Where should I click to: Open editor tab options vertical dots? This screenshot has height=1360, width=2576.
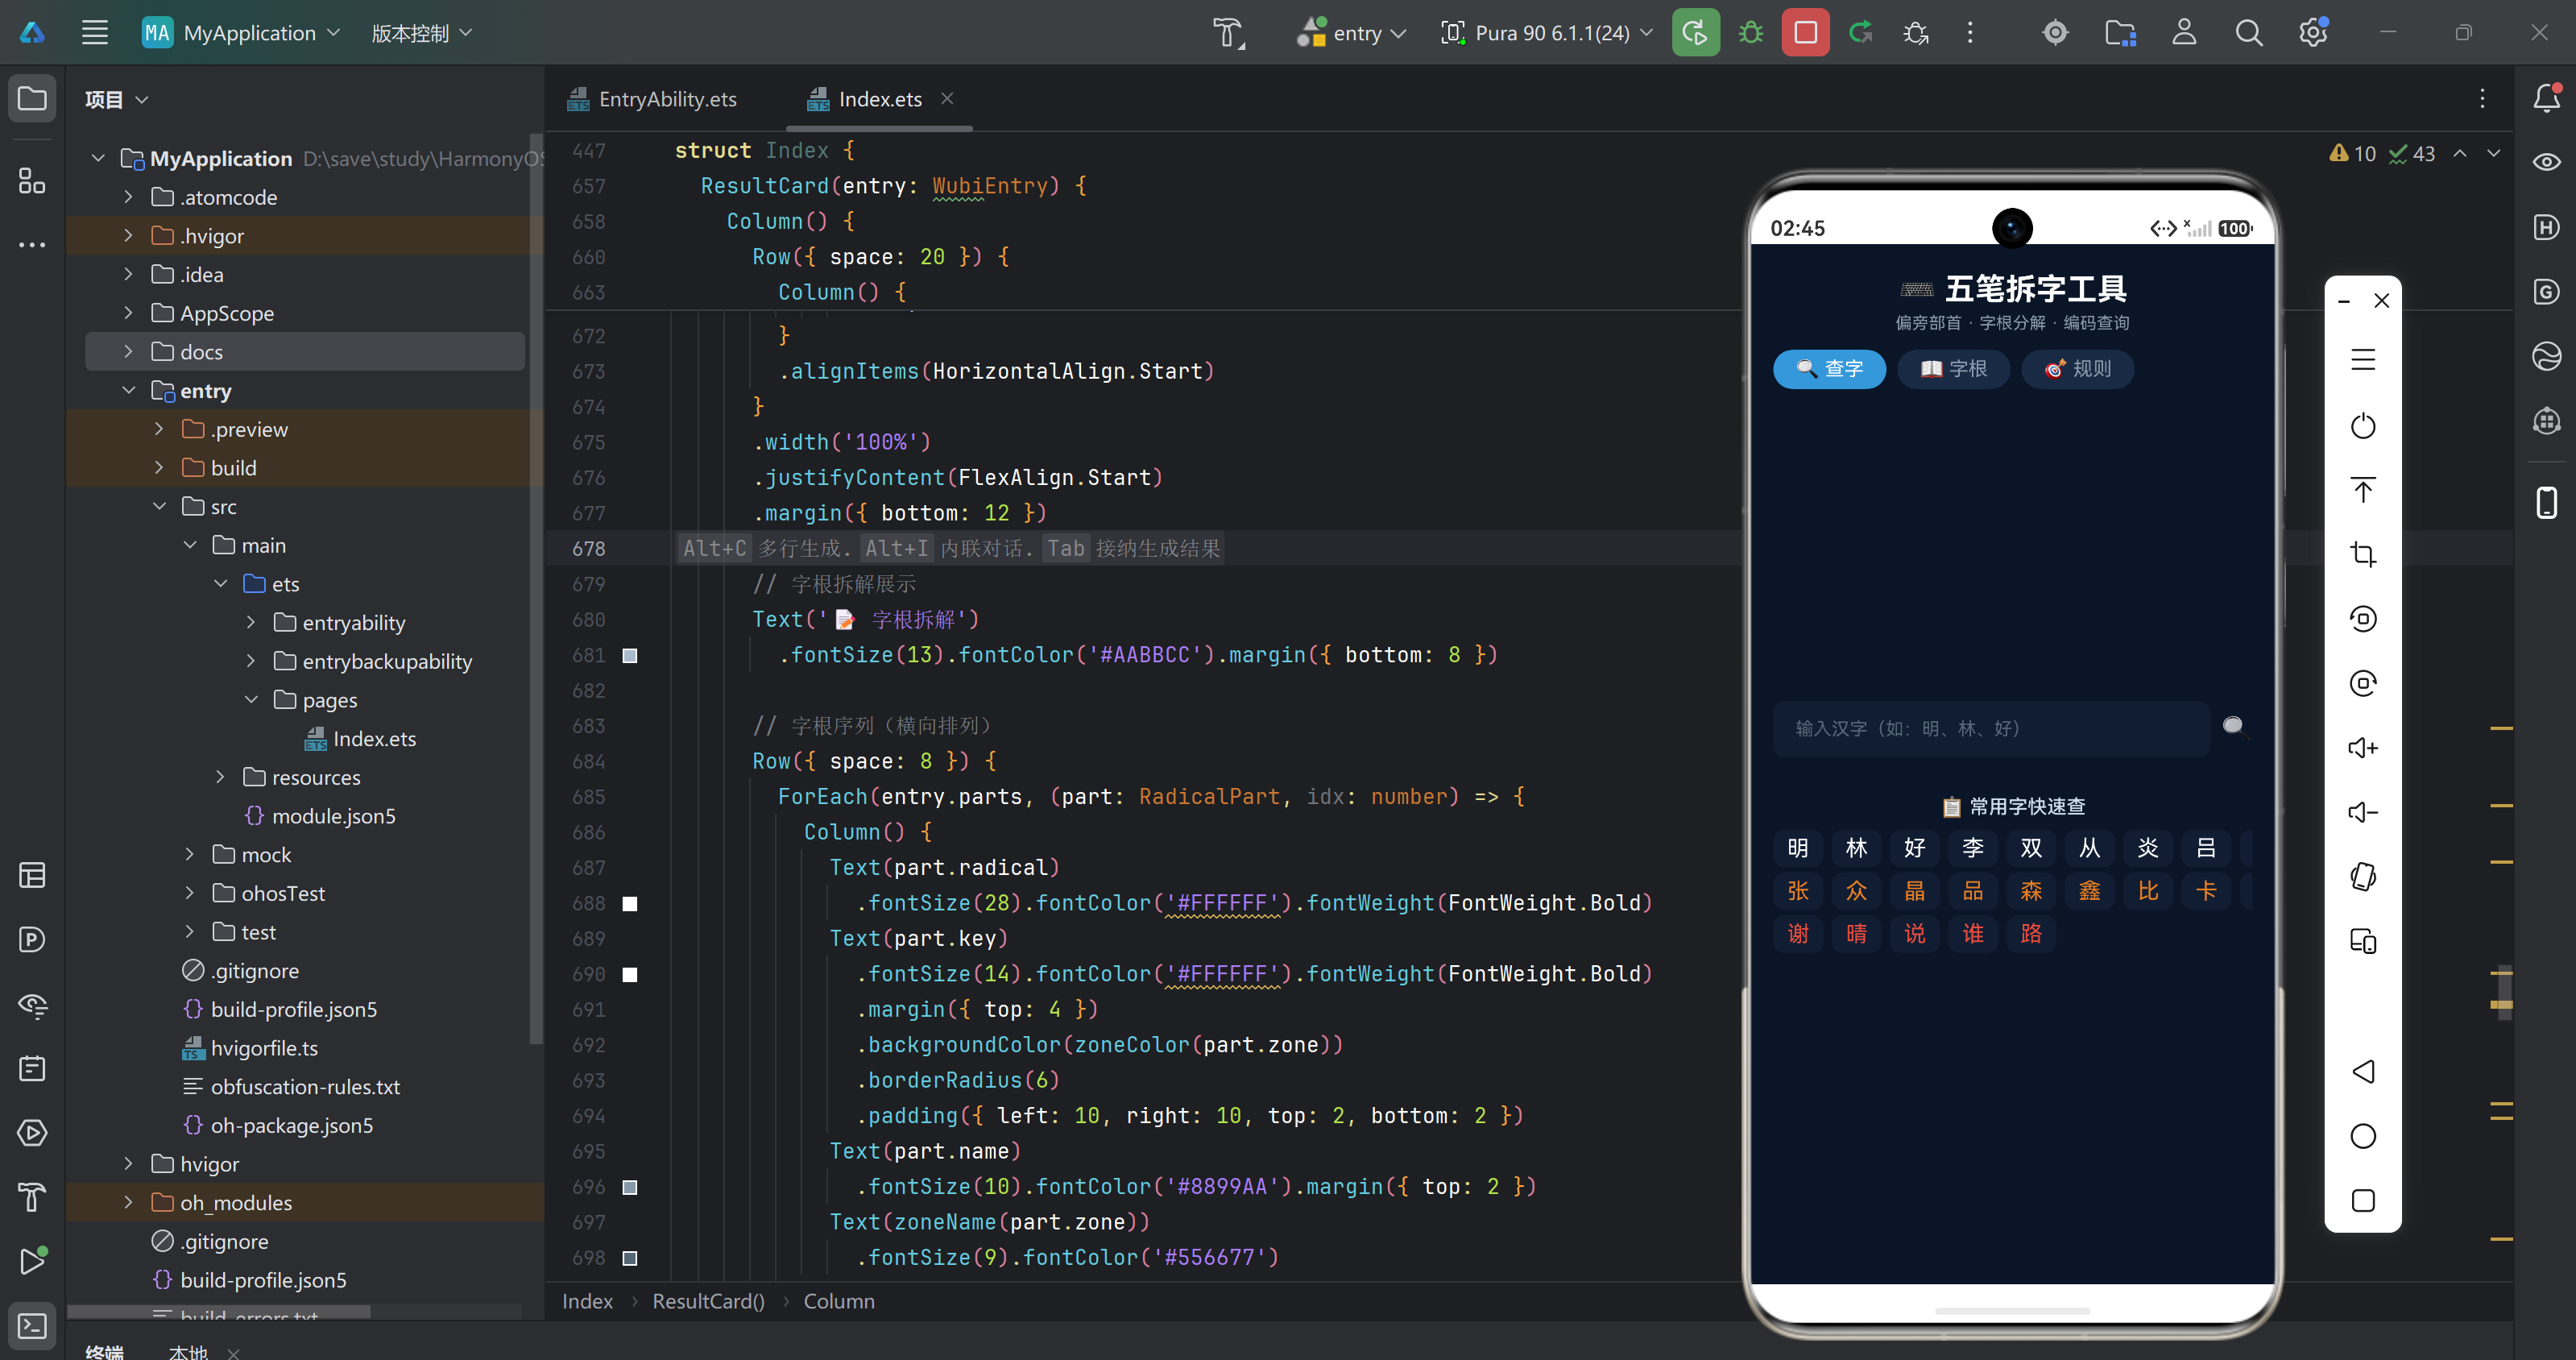pos(2482,98)
